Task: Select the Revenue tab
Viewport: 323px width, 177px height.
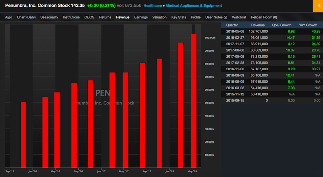Action: [x=123, y=17]
